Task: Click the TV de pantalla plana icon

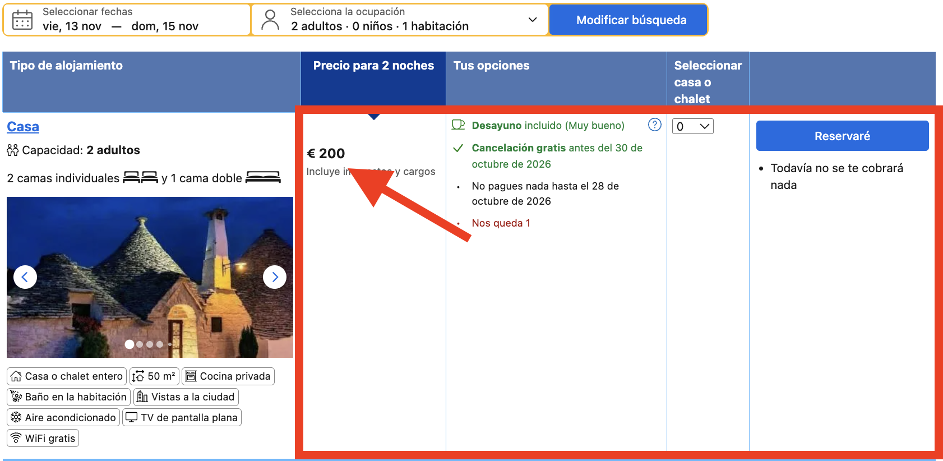Action: [x=132, y=417]
